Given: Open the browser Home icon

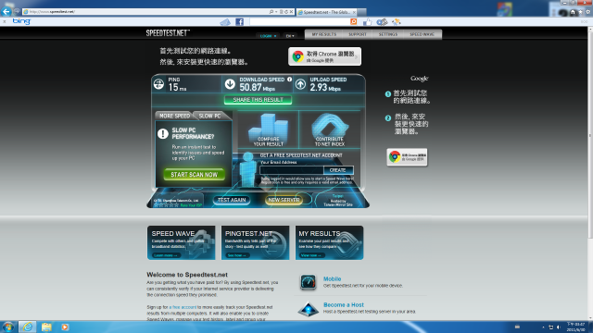Looking at the screenshot, I should point(573,12).
